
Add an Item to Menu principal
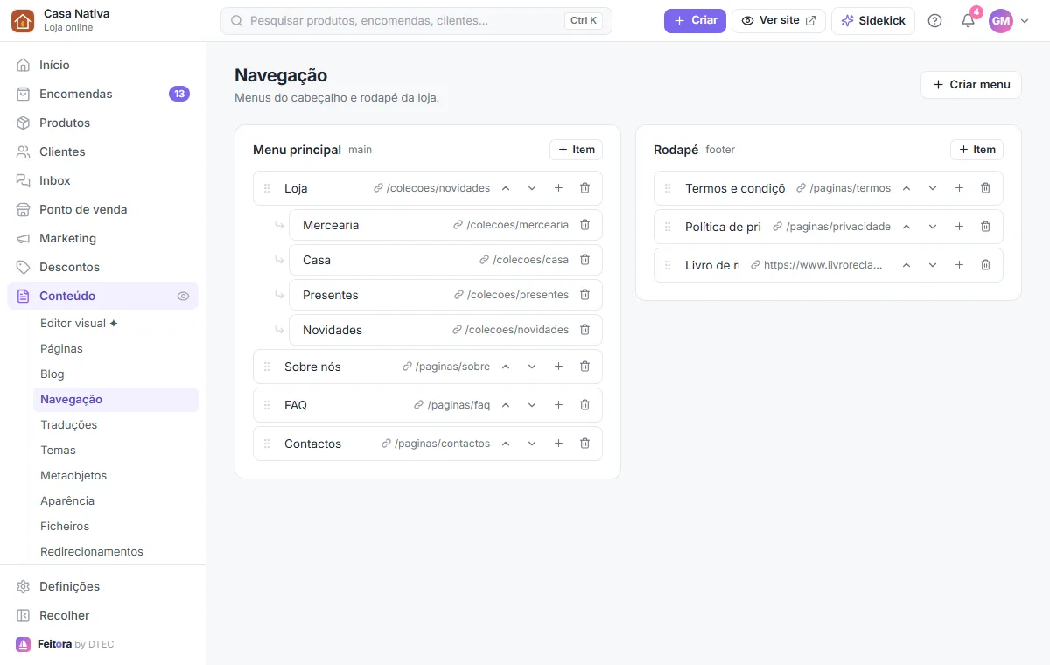point(576,150)
